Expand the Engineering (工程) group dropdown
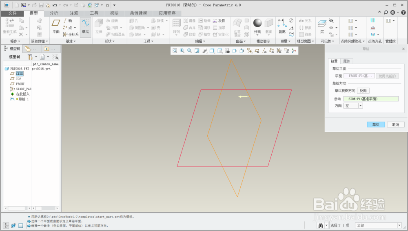 pyautogui.click(x=149, y=41)
